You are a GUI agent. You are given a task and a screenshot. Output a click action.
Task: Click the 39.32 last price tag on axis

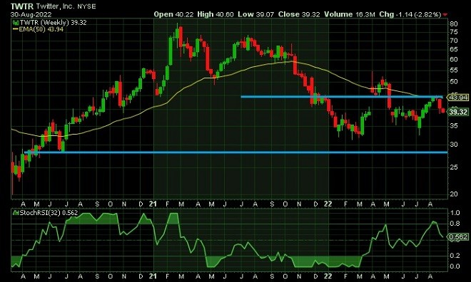(458, 112)
